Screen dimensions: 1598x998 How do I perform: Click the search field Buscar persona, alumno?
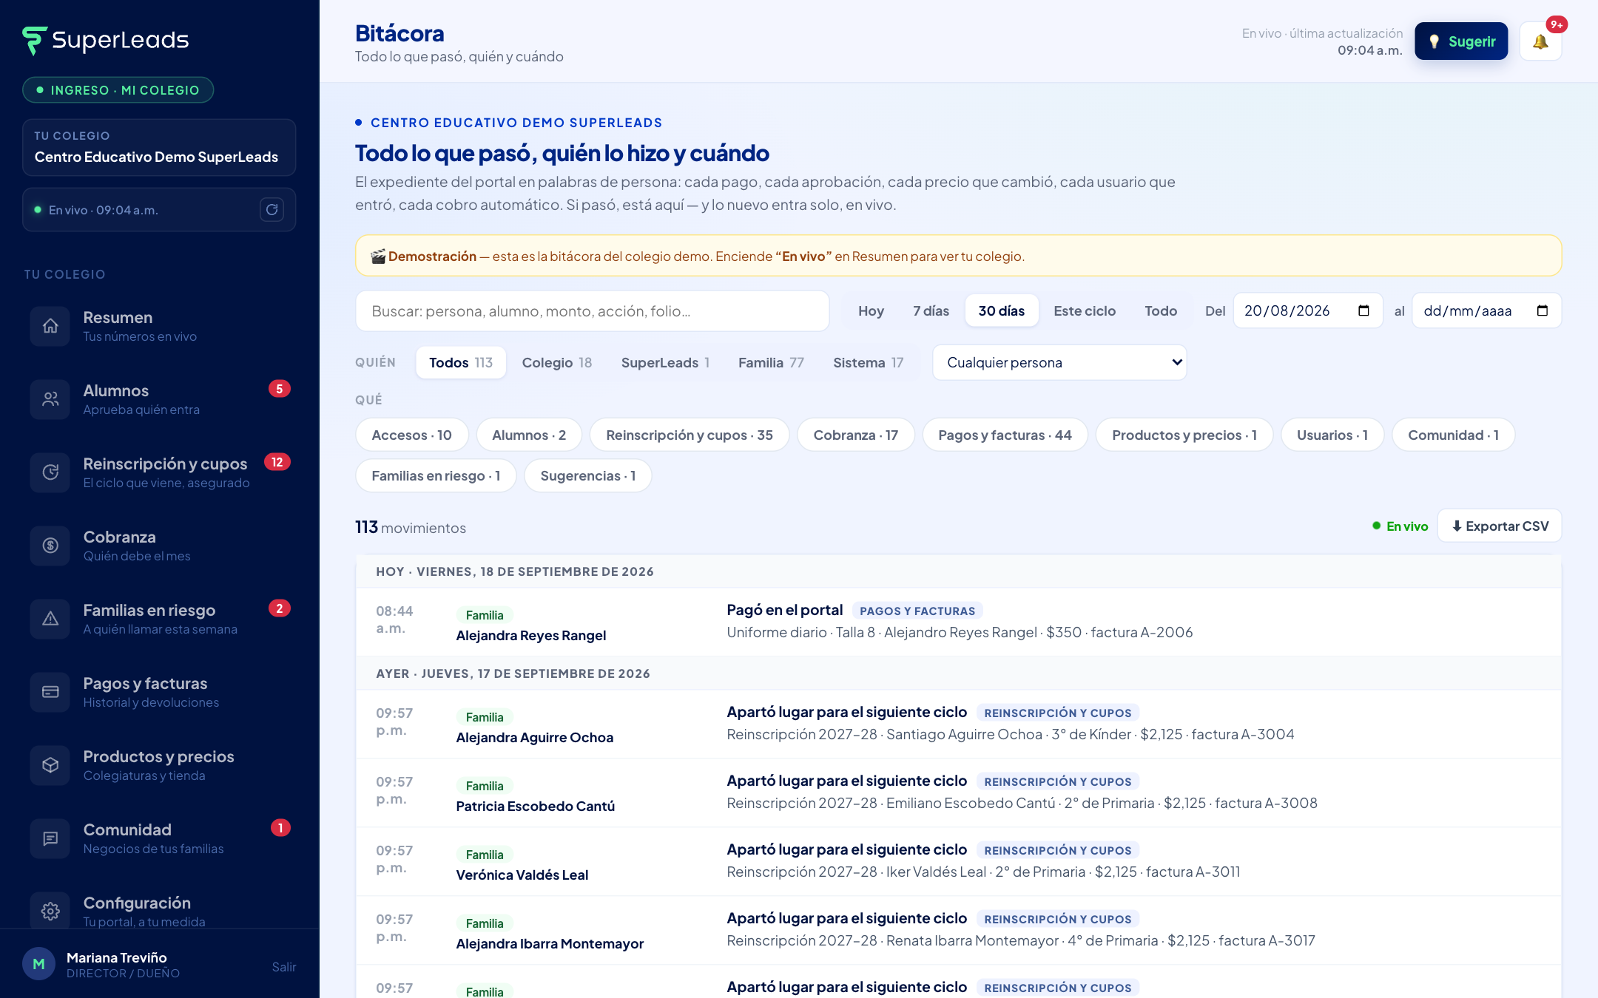point(592,310)
